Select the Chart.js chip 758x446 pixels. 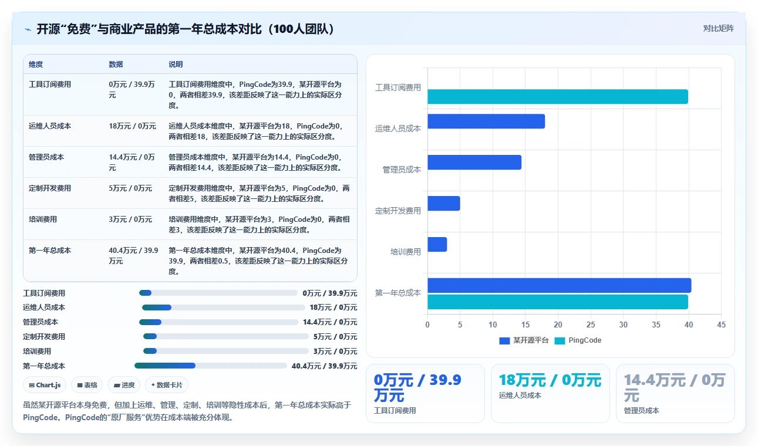point(45,385)
